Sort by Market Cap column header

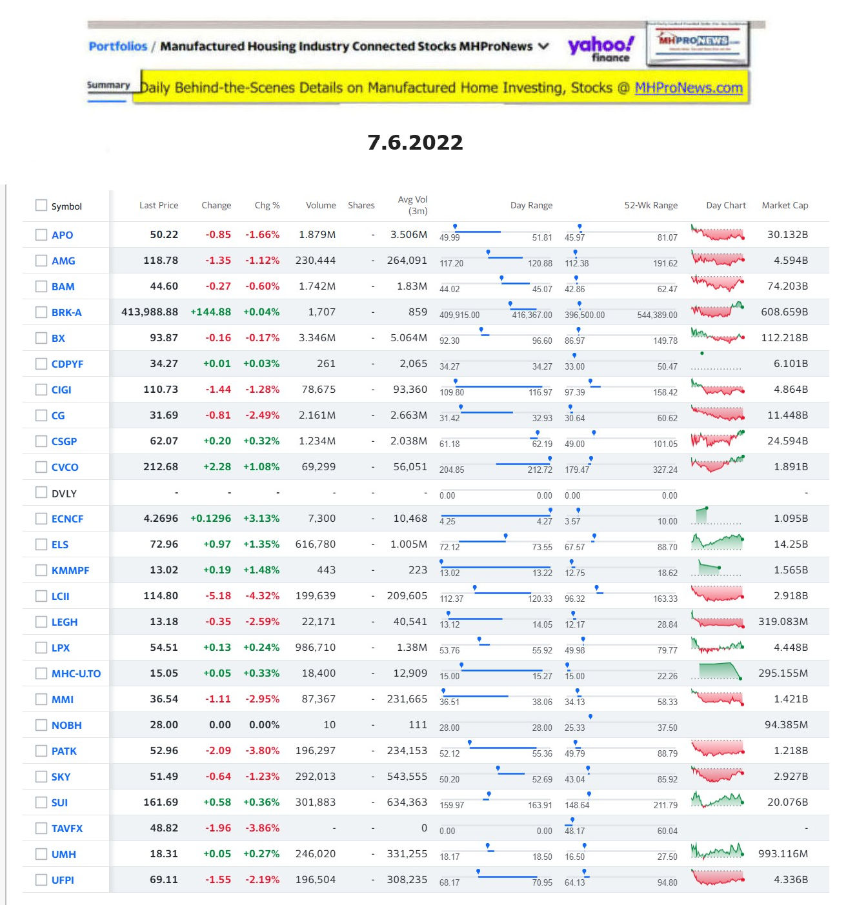[785, 205]
